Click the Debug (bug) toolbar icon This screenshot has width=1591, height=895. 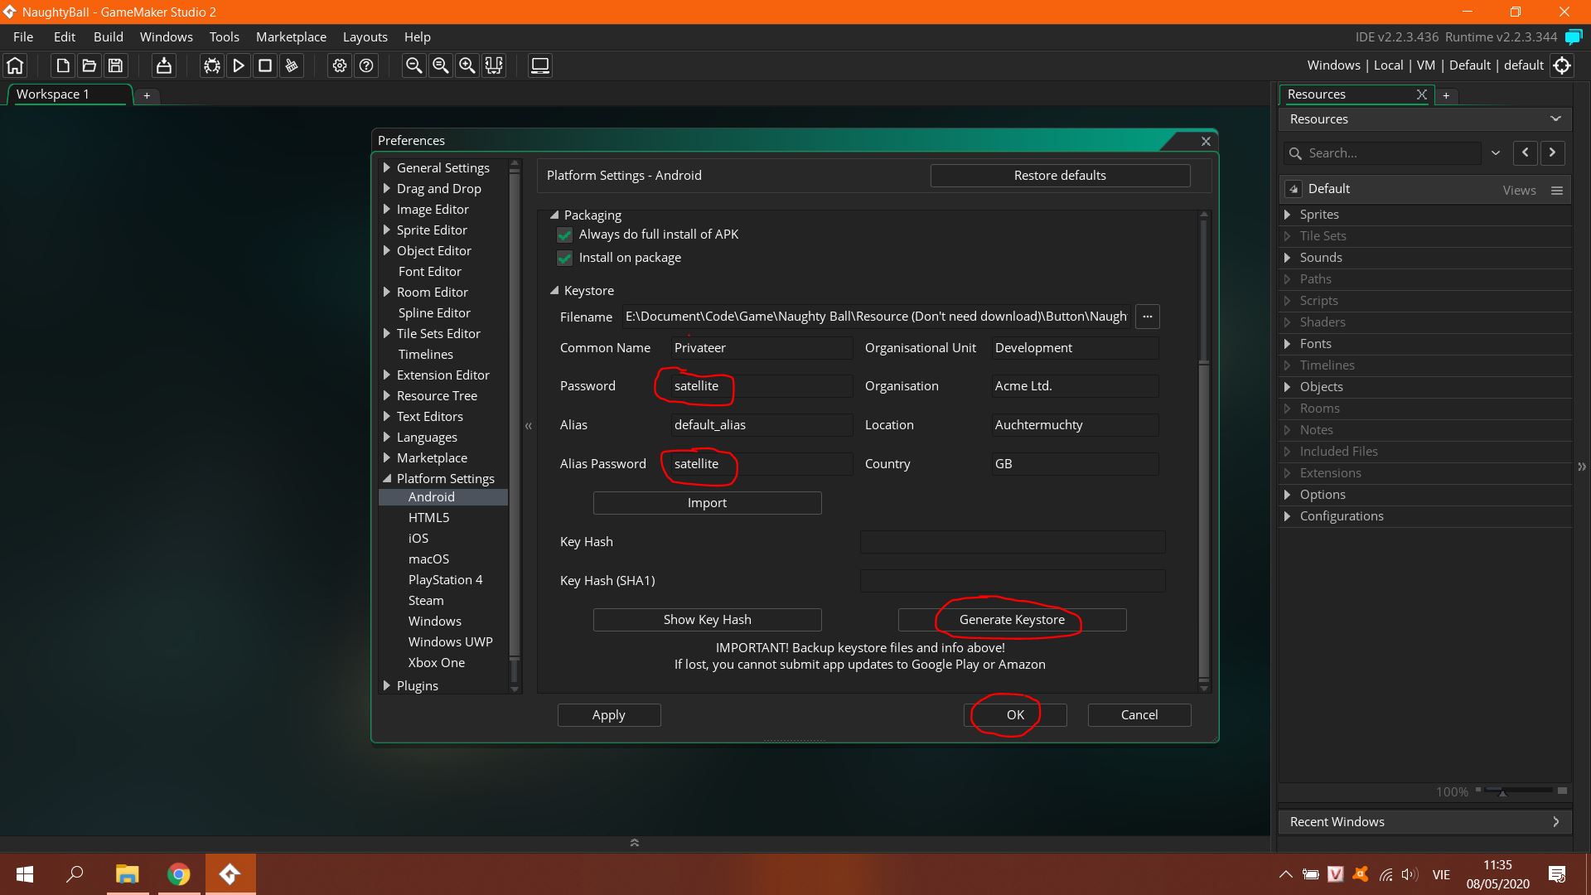(x=212, y=65)
